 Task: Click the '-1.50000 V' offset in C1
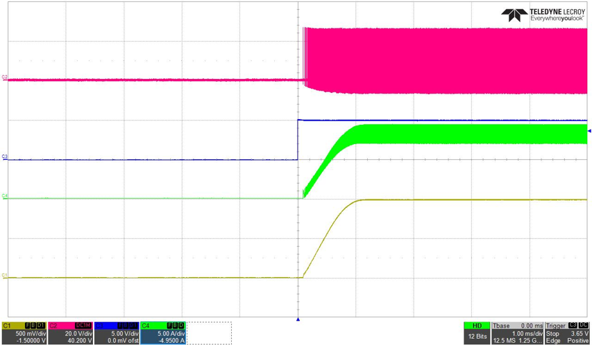point(30,340)
